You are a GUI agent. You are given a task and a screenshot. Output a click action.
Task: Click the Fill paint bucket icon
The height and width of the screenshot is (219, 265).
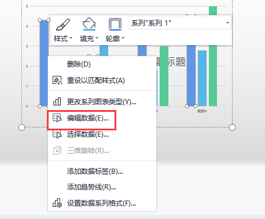pyautogui.click(x=89, y=24)
